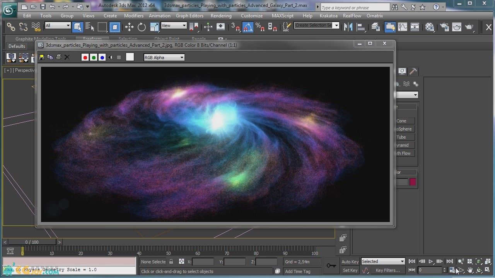Open the 'Selected' key mode dropdown
Screen dimensions: 495x278
click(383, 261)
